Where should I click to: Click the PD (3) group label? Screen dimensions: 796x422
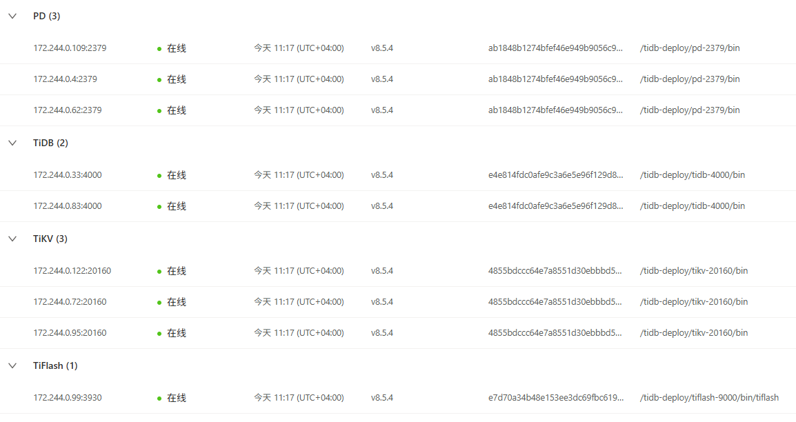tap(47, 16)
